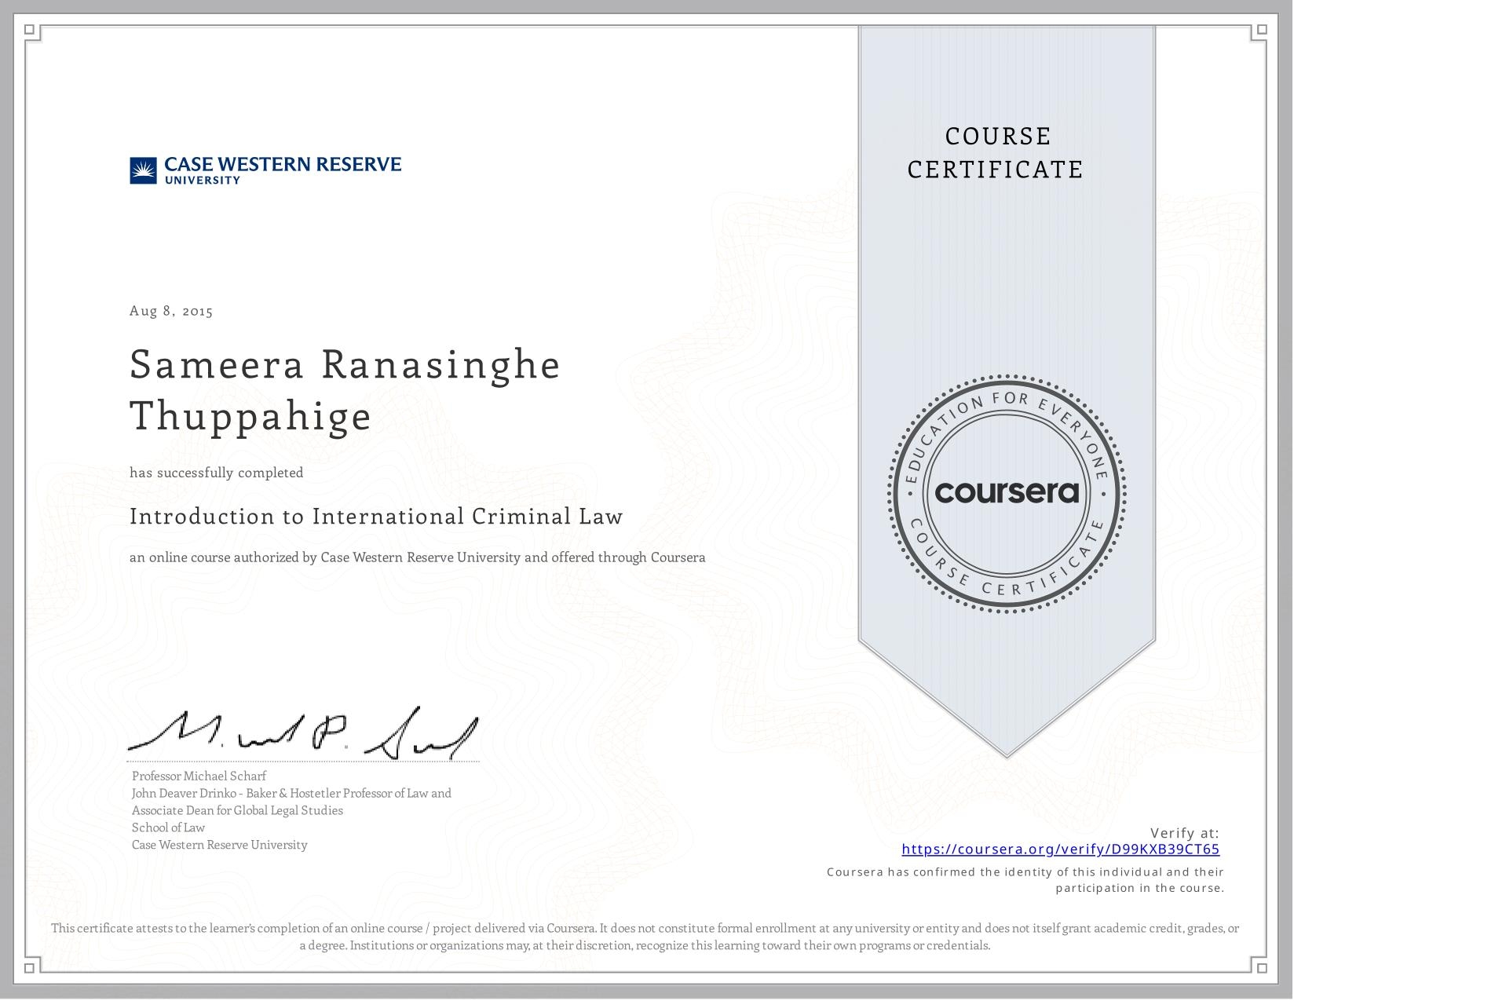The height and width of the screenshot is (1001, 1495).
Task: Click 'Case Western Reserve University' below signature
Action: pyautogui.click(x=220, y=845)
